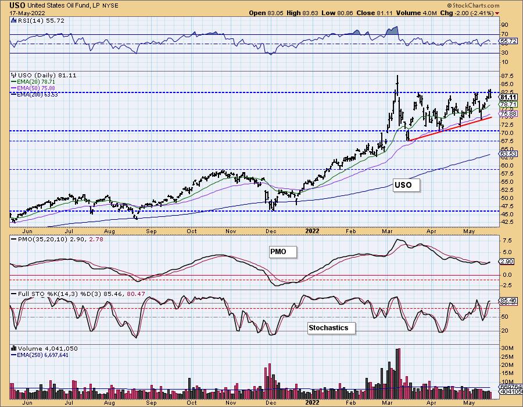Viewport: 523px width, 407px height.
Task: Click the RSI 55.72 value tag on the right axis
Action: (x=509, y=41)
